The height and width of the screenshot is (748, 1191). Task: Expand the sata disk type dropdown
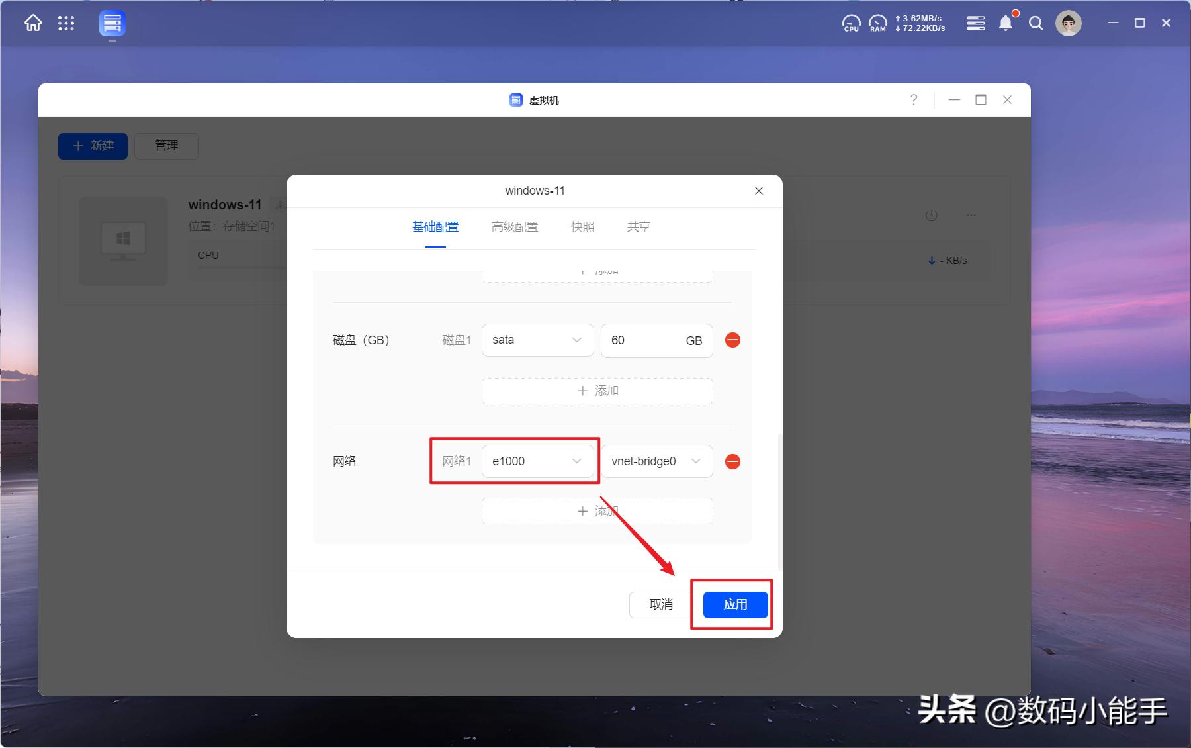click(537, 340)
